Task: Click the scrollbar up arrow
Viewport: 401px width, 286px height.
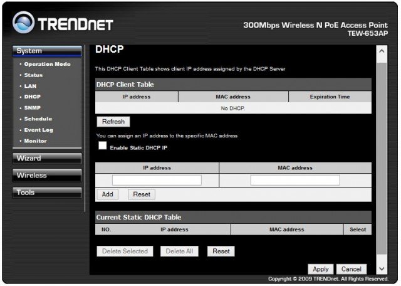Action: (381, 51)
